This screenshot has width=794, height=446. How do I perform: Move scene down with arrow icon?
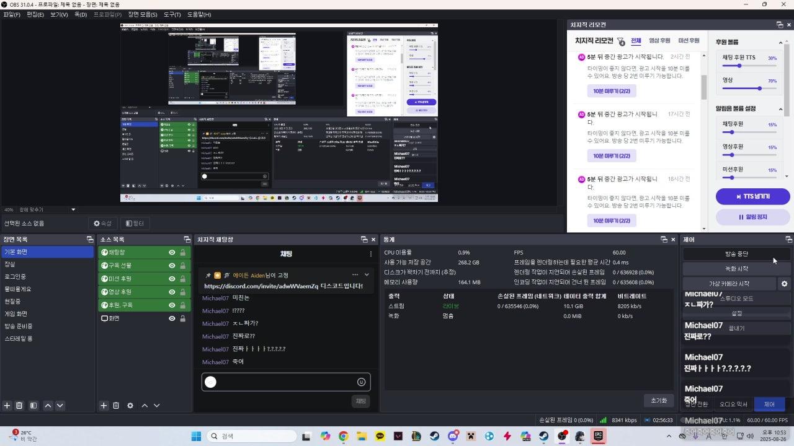[60, 406]
